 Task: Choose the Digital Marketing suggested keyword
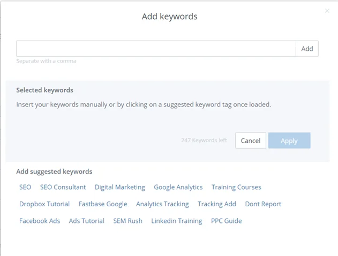[x=120, y=187]
